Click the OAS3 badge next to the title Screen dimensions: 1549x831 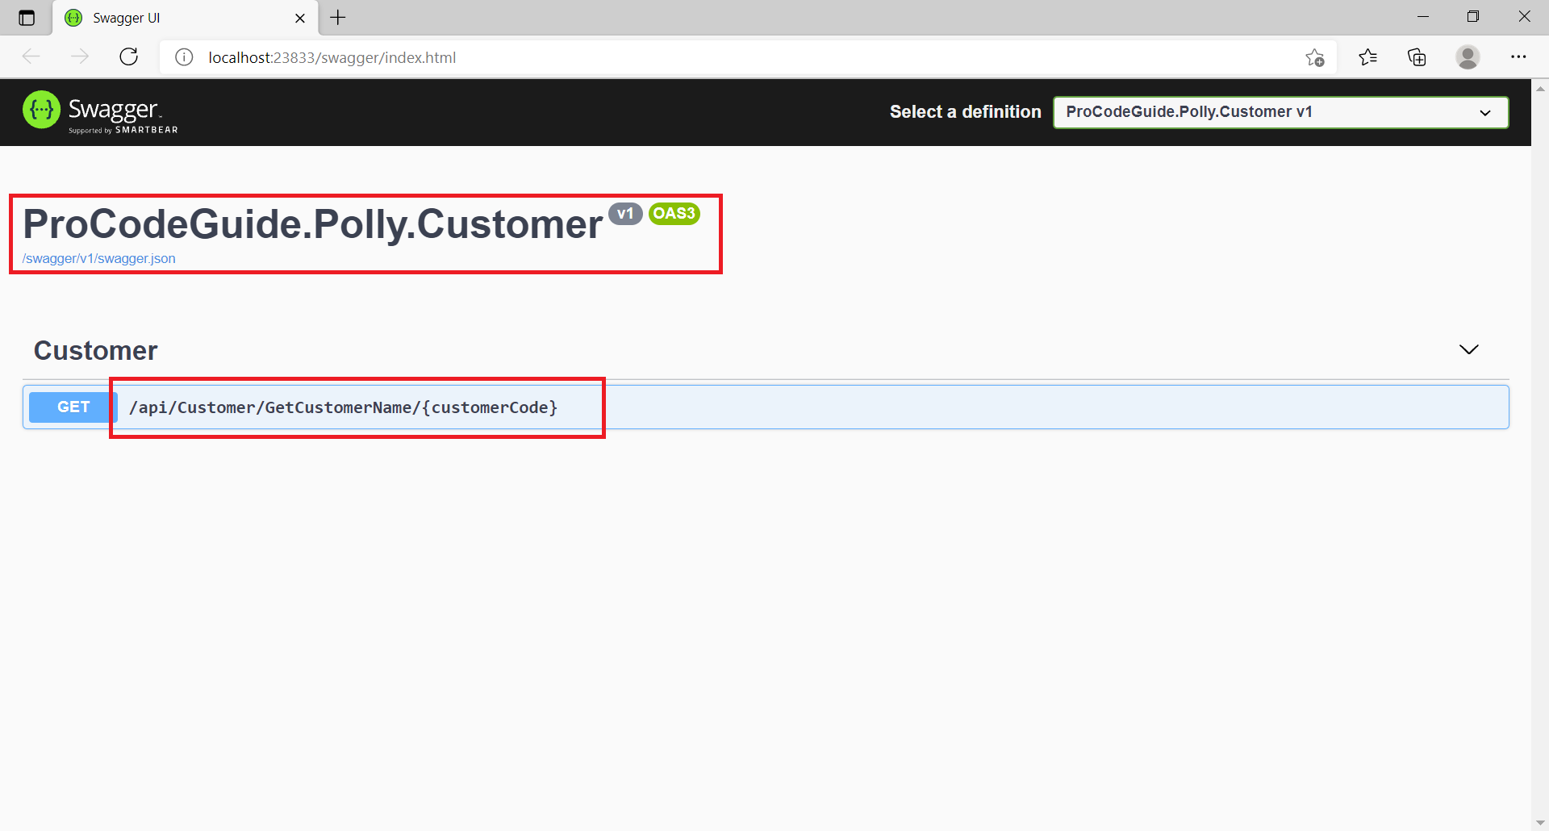(x=674, y=213)
